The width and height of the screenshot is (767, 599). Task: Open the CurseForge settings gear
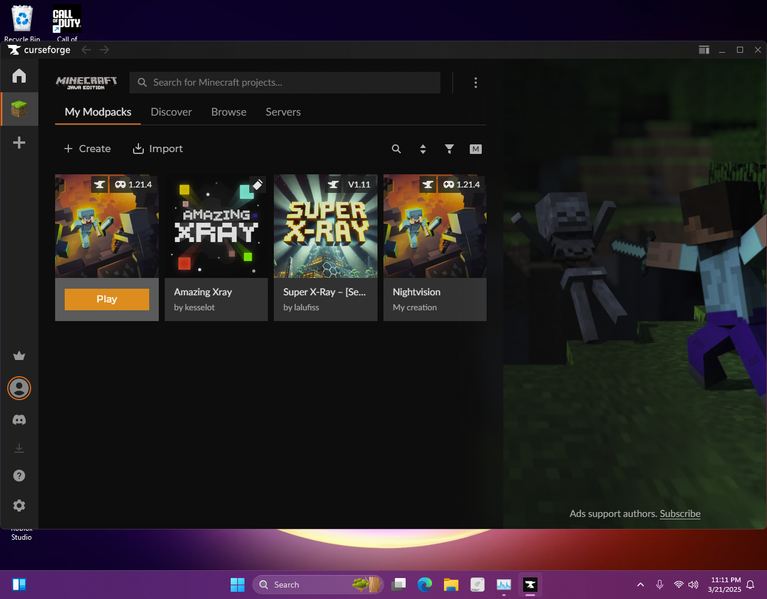[x=19, y=506]
